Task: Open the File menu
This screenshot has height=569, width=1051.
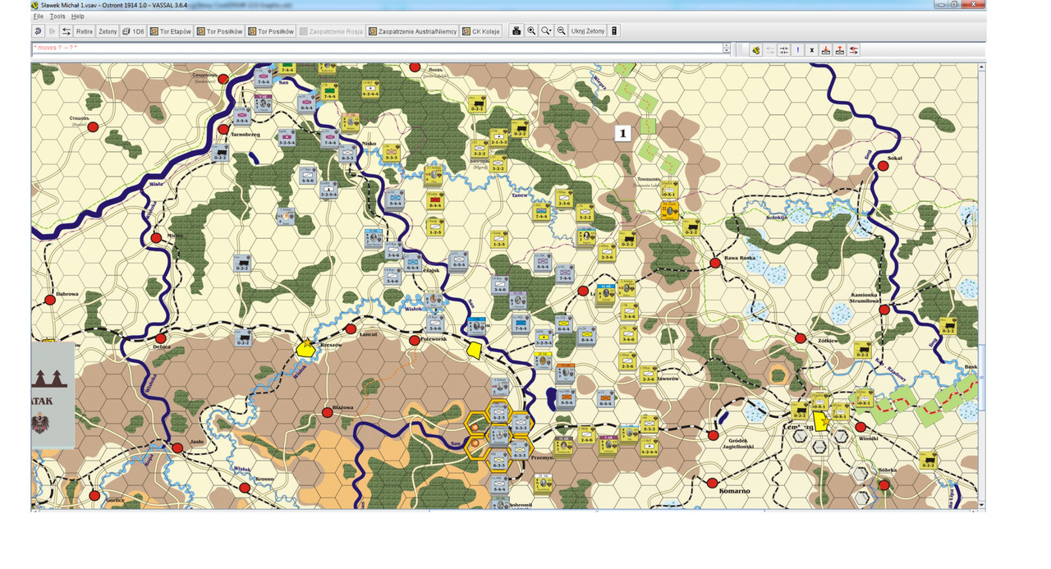Action: (x=38, y=16)
